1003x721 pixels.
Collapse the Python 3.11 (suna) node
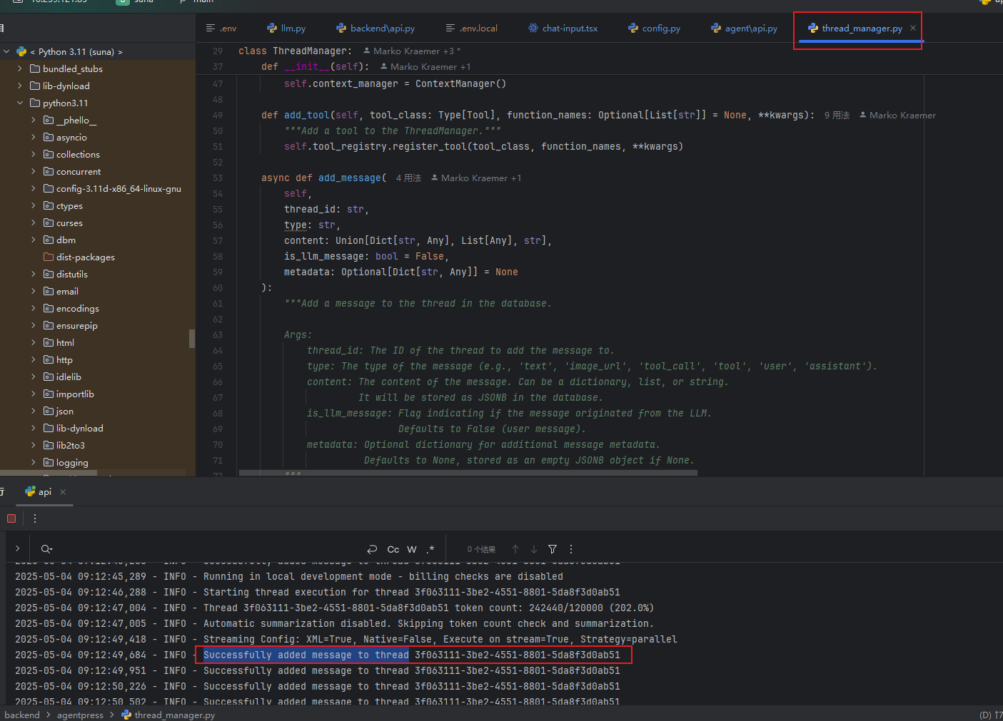tap(6, 51)
